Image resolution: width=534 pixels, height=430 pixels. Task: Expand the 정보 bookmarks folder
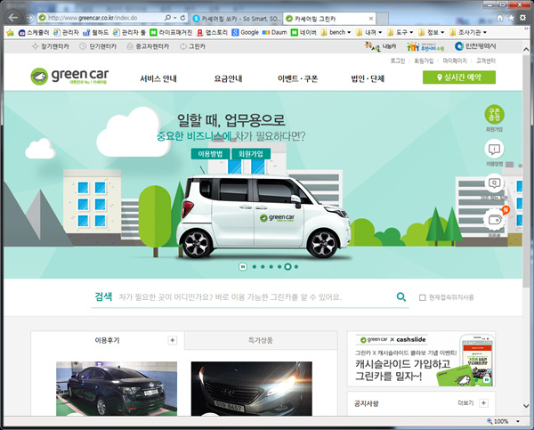[x=431, y=32]
